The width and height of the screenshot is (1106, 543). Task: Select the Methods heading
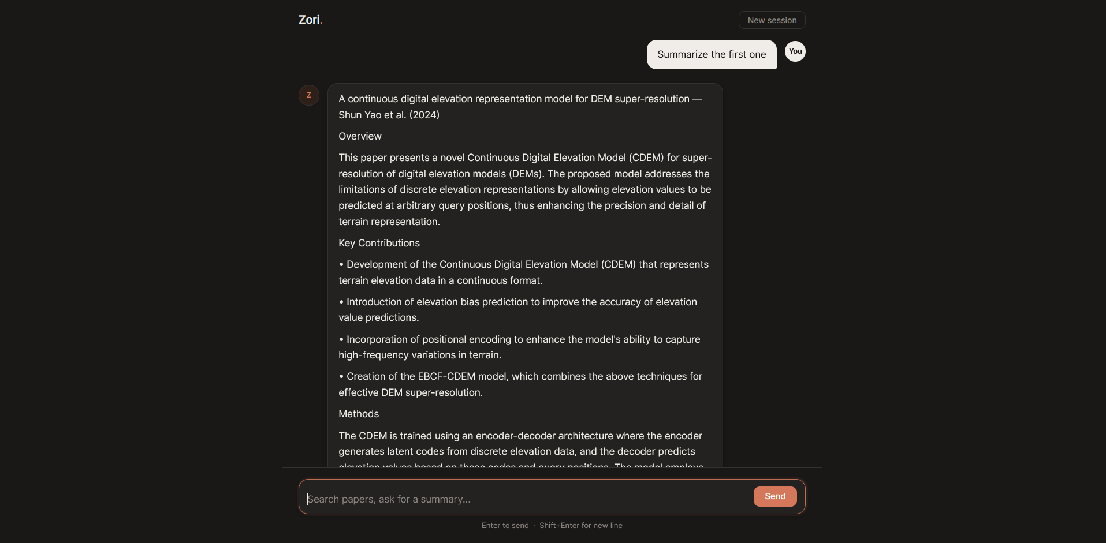[x=358, y=414]
